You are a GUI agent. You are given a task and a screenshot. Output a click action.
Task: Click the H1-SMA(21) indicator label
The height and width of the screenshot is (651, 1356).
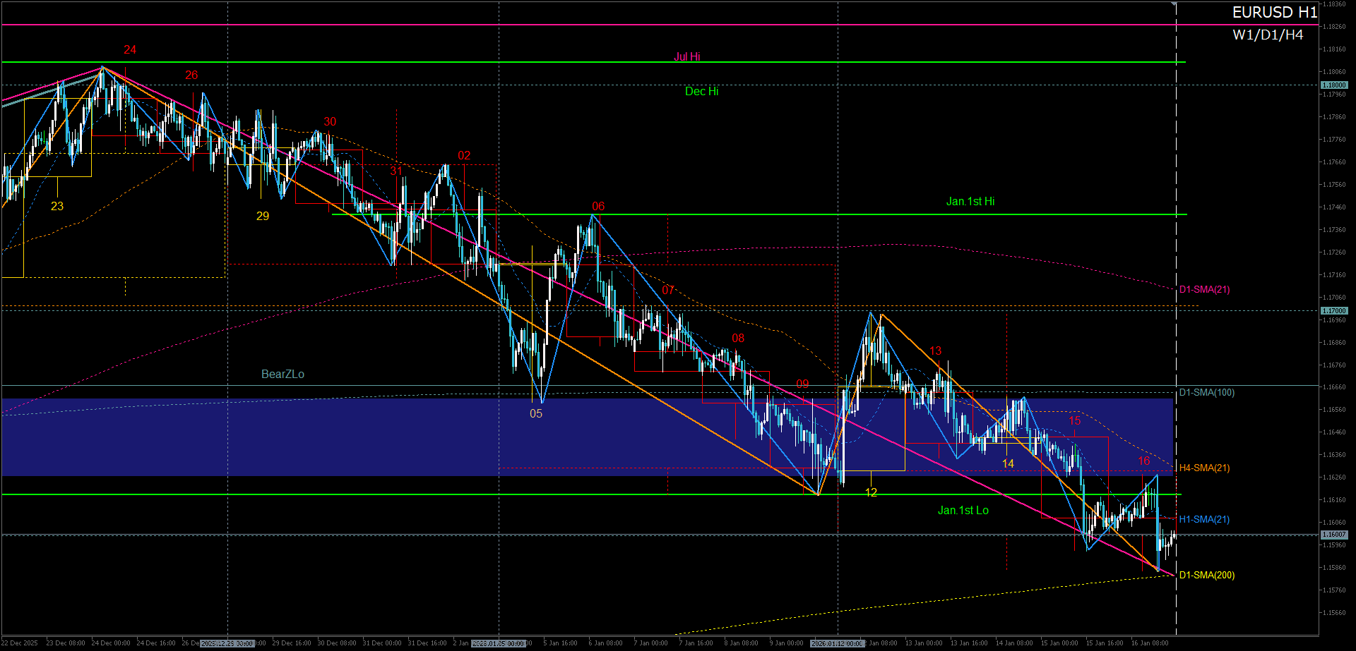(1204, 520)
